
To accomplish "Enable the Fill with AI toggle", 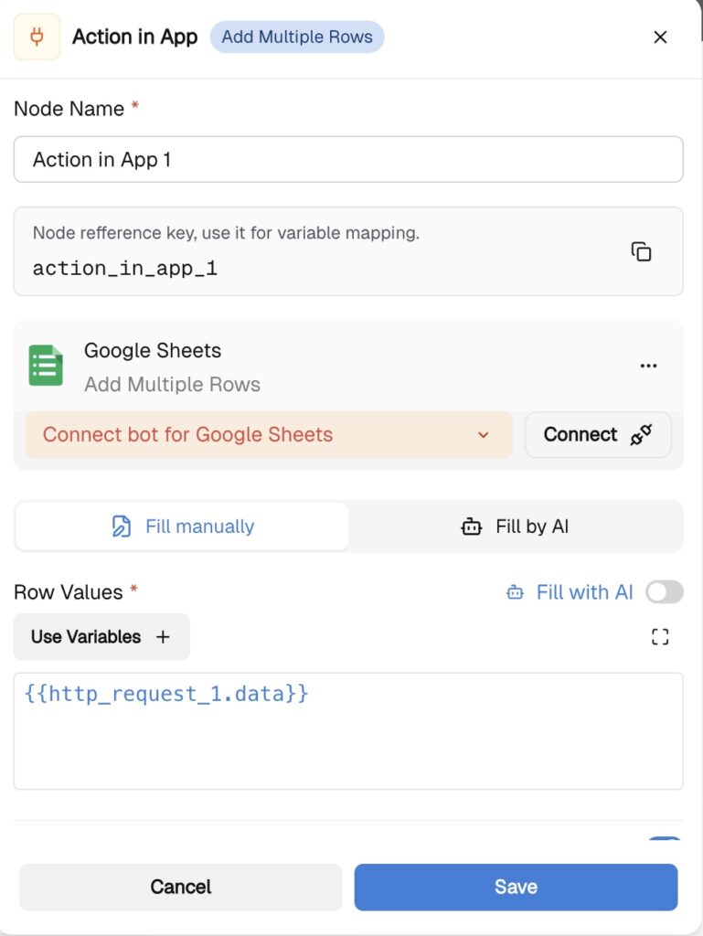I will click(664, 592).
